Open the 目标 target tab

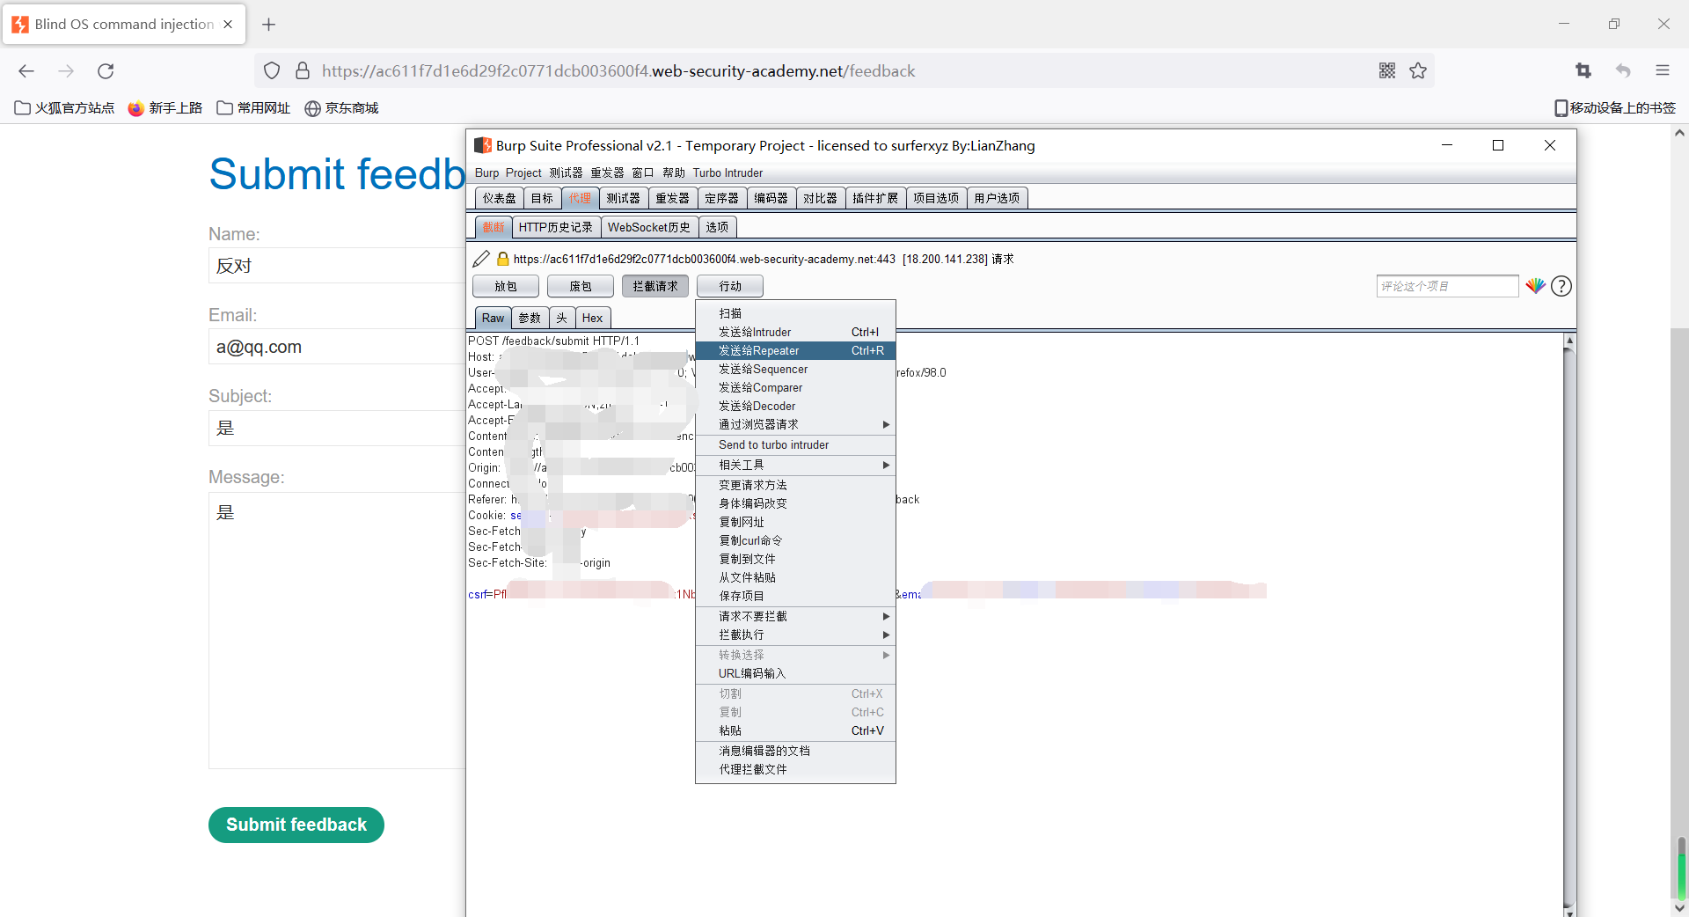542,198
